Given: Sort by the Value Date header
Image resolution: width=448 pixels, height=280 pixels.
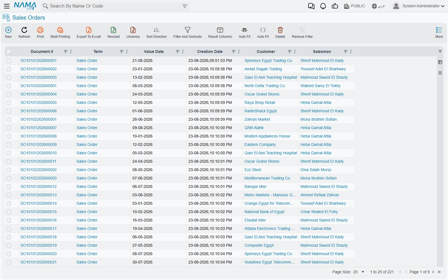Looking at the screenshot, I should (x=154, y=52).
